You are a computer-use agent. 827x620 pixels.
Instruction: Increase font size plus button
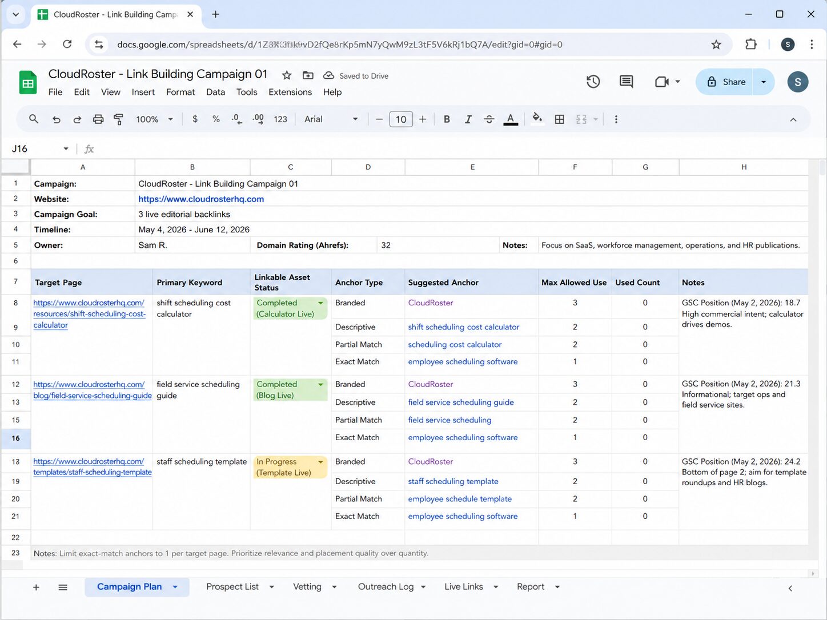click(423, 119)
